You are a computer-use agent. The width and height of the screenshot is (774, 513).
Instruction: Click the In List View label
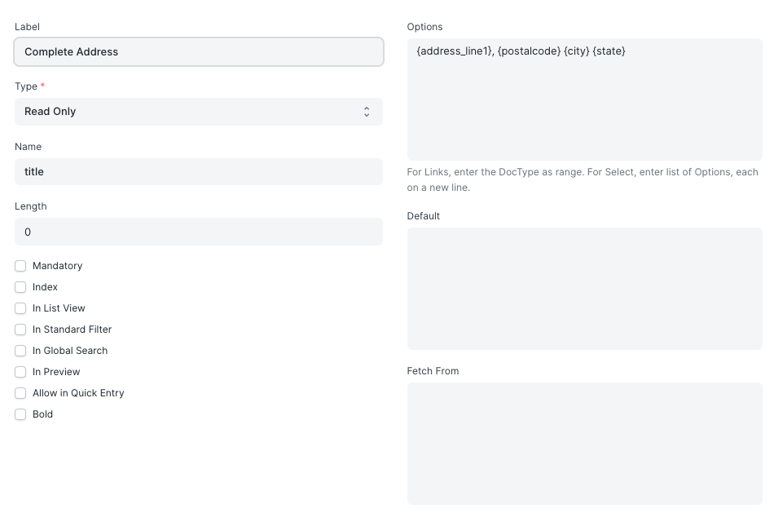point(59,308)
